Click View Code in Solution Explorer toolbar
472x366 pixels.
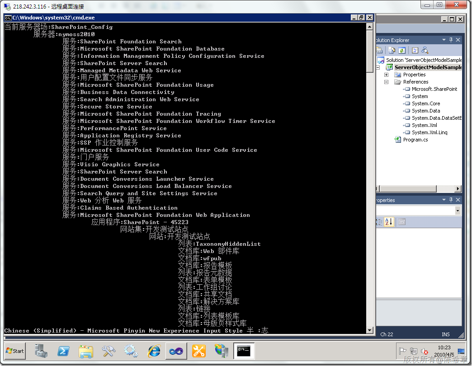415,50
